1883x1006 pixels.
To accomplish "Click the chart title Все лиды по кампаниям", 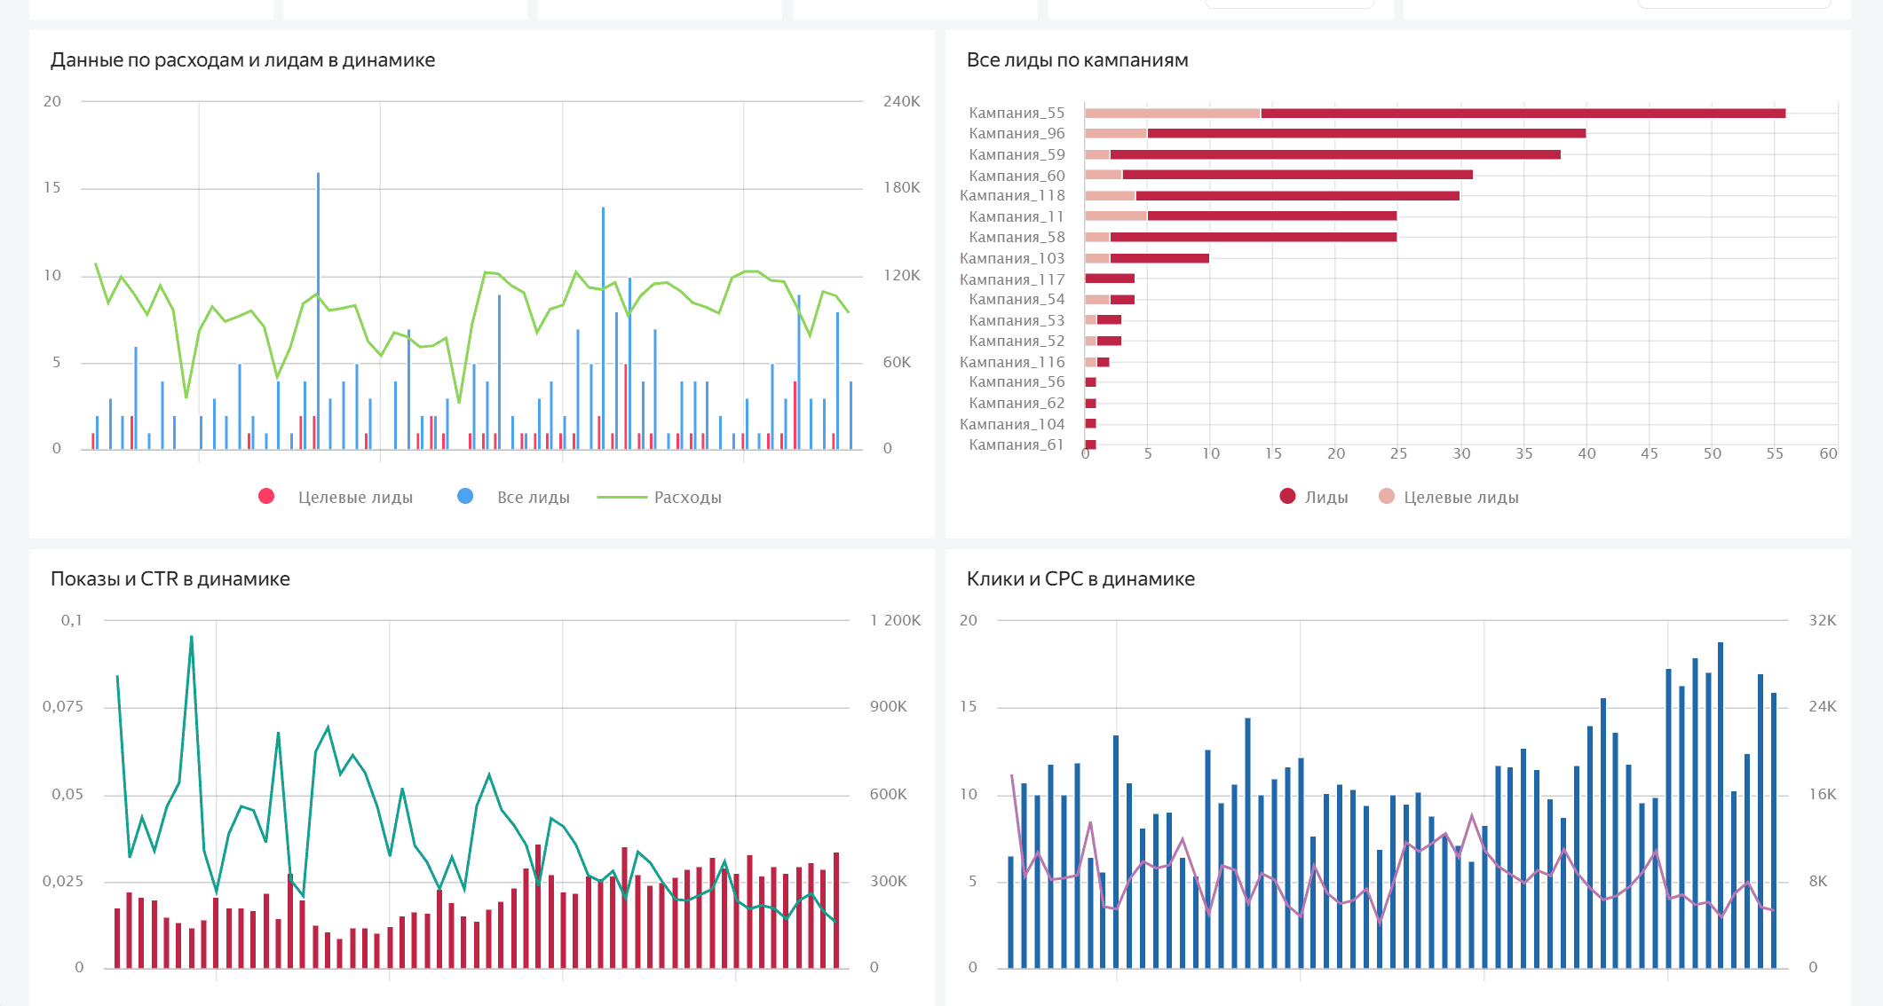I will [1077, 60].
